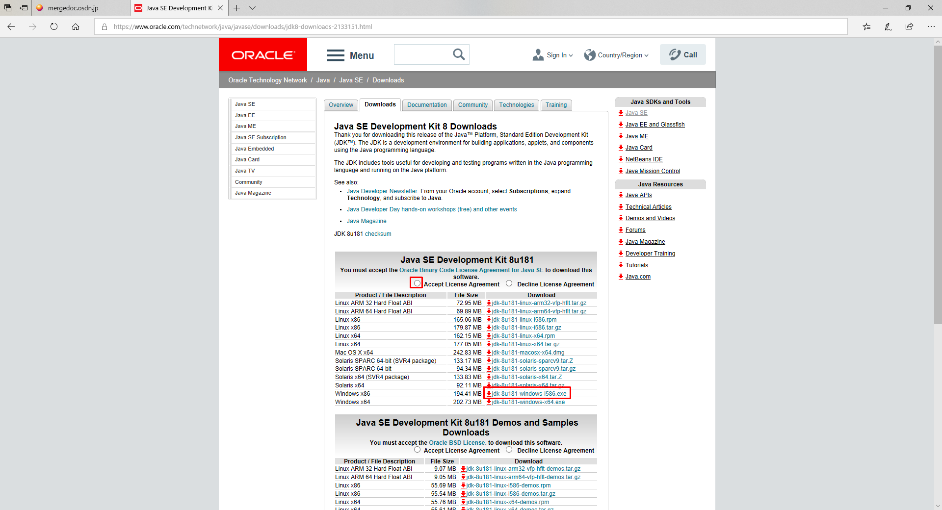Open browser settings ellipsis menu
Screen dimensions: 942x510
click(x=931, y=26)
